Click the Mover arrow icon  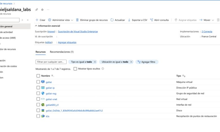click(201, 20)
